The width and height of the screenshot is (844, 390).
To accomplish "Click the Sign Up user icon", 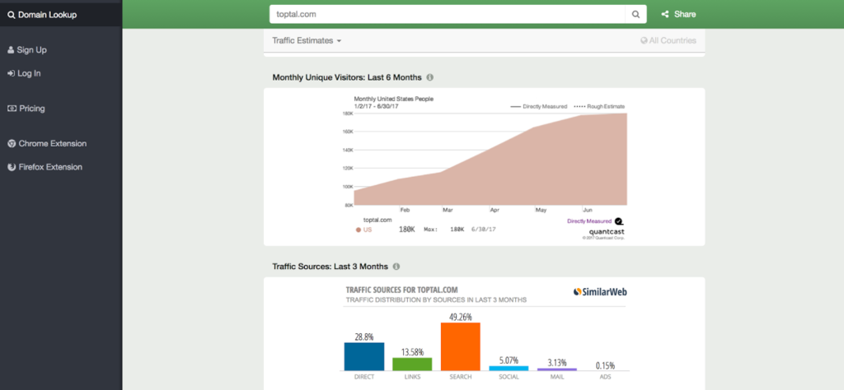I will (11, 50).
